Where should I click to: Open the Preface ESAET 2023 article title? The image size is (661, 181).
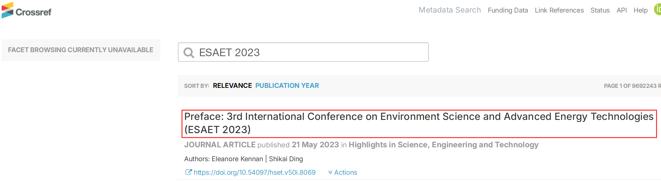pos(419,123)
